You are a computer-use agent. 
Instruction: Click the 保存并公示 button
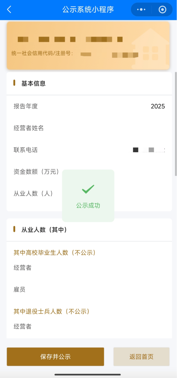pos(55,357)
